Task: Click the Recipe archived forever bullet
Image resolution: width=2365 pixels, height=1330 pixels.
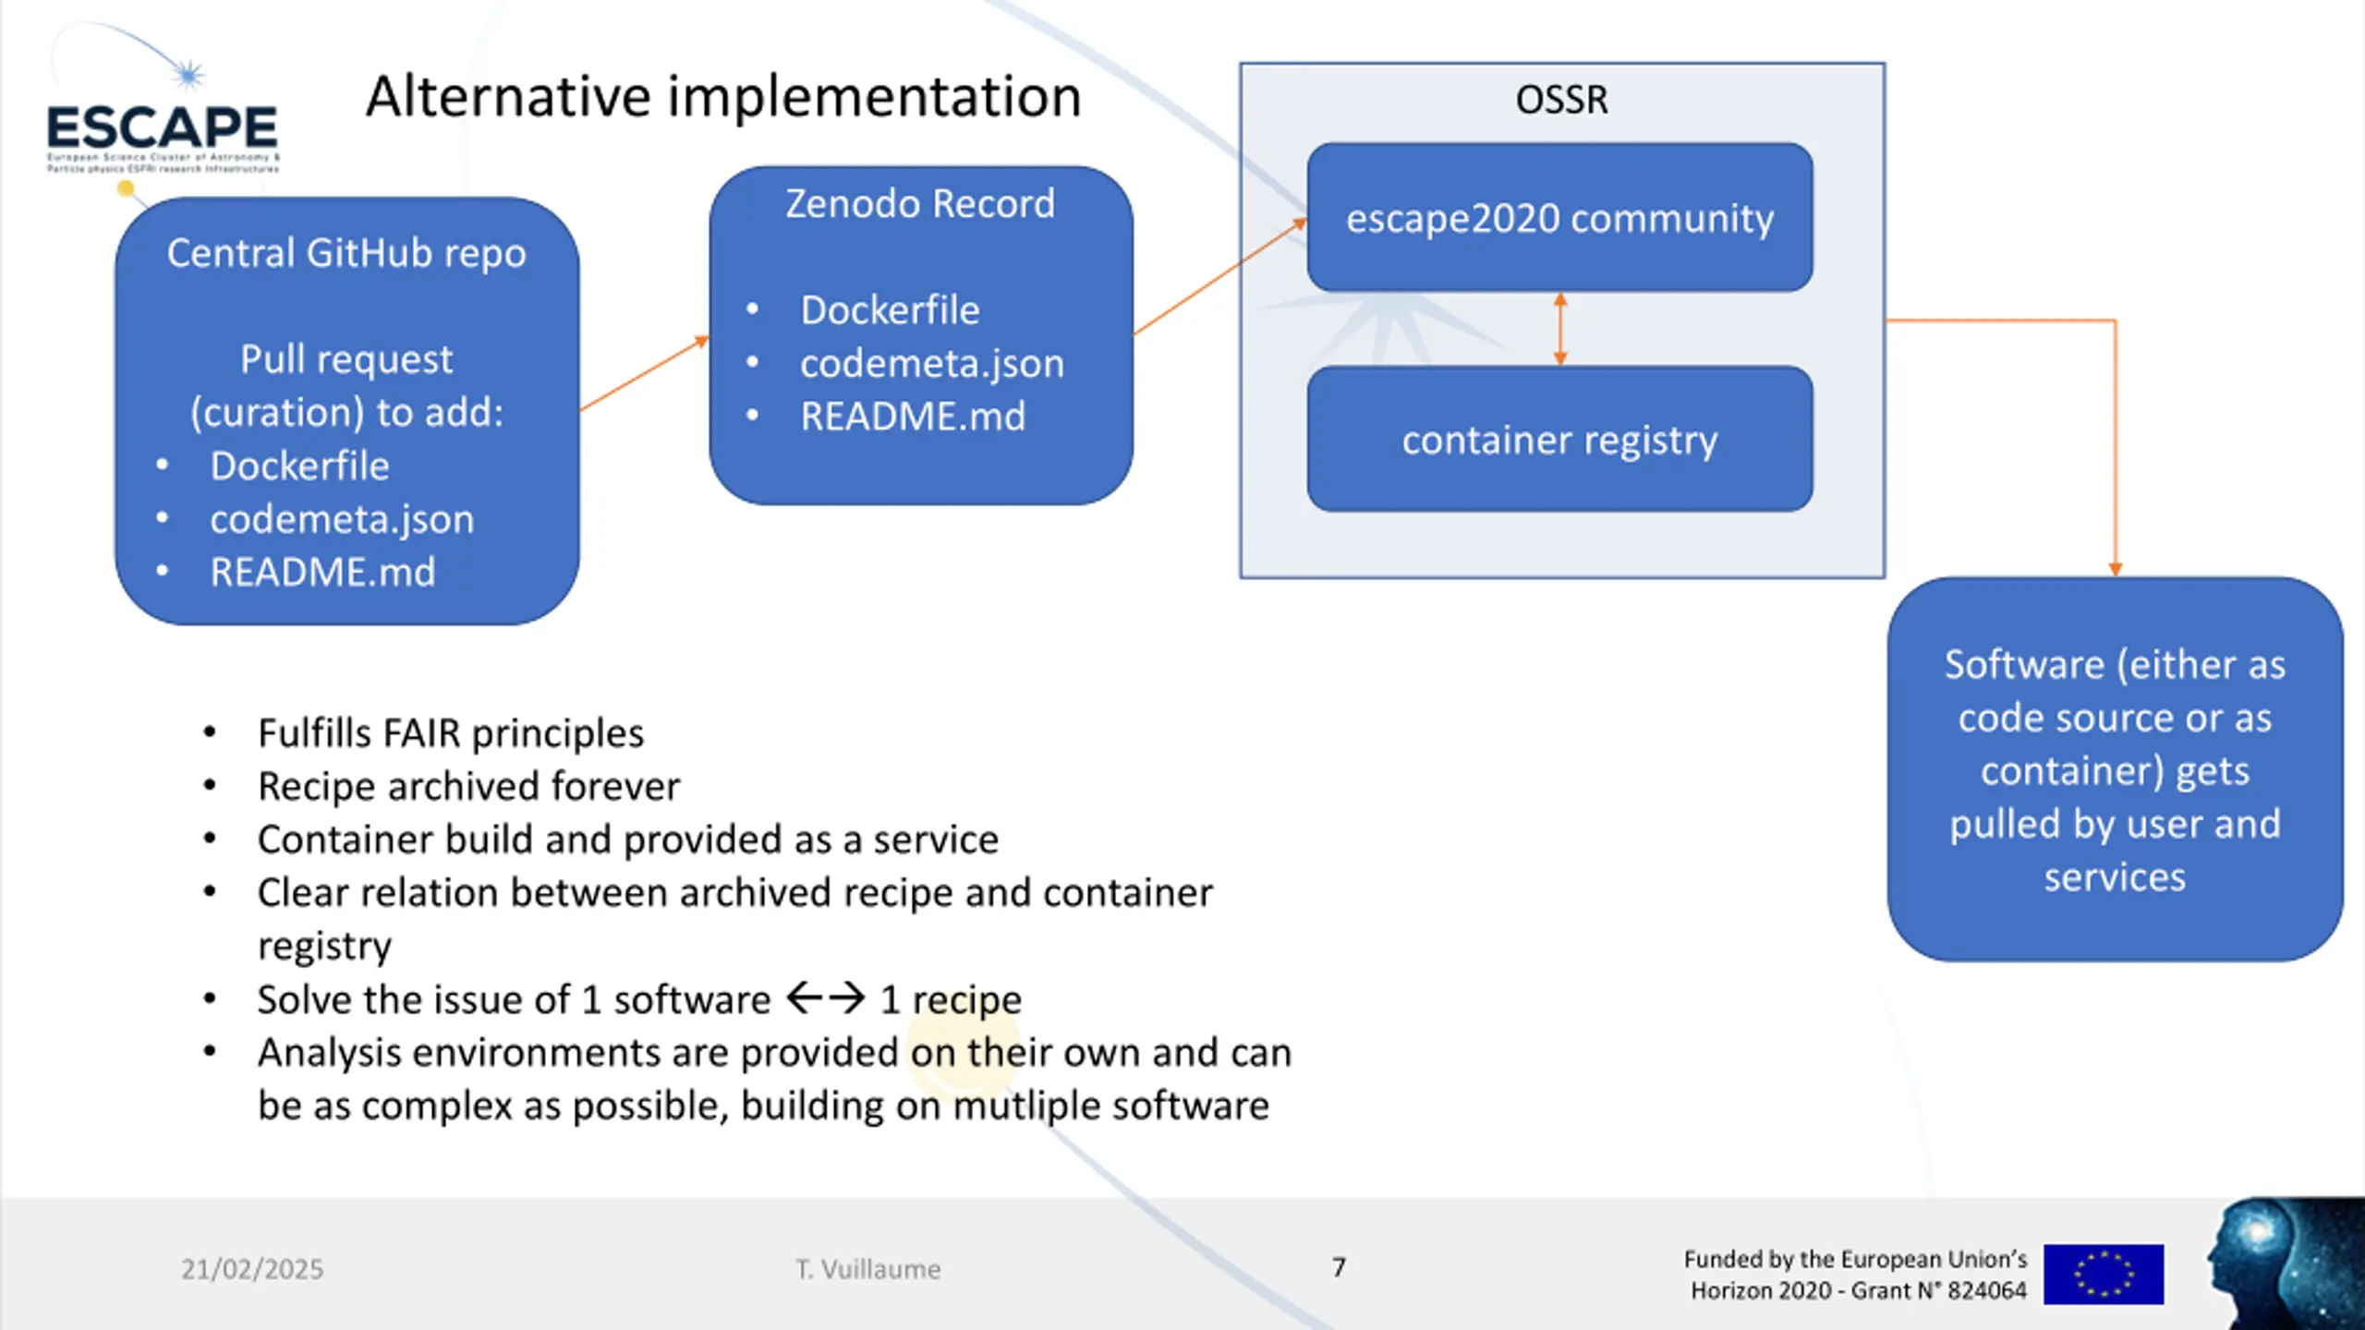Action: (x=468, y=787)
